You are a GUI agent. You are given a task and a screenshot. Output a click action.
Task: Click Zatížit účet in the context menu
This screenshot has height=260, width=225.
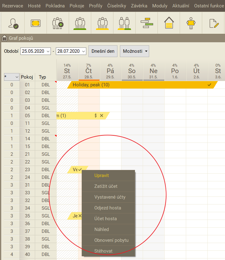coord(106,186)
